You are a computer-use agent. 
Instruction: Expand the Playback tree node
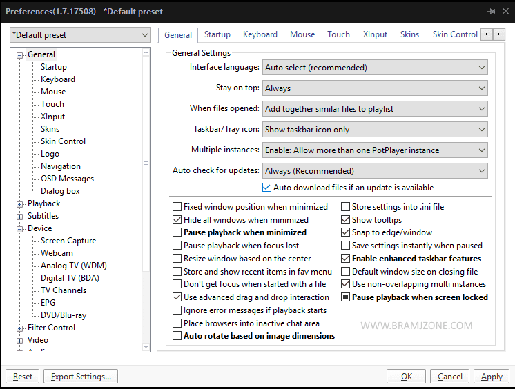point(20,204)
